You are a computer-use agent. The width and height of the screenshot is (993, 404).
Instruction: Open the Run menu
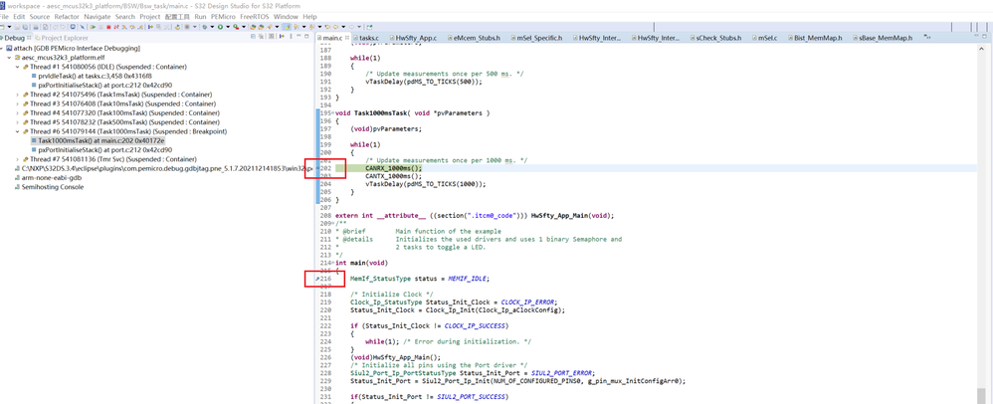click(x=201, y=17)
